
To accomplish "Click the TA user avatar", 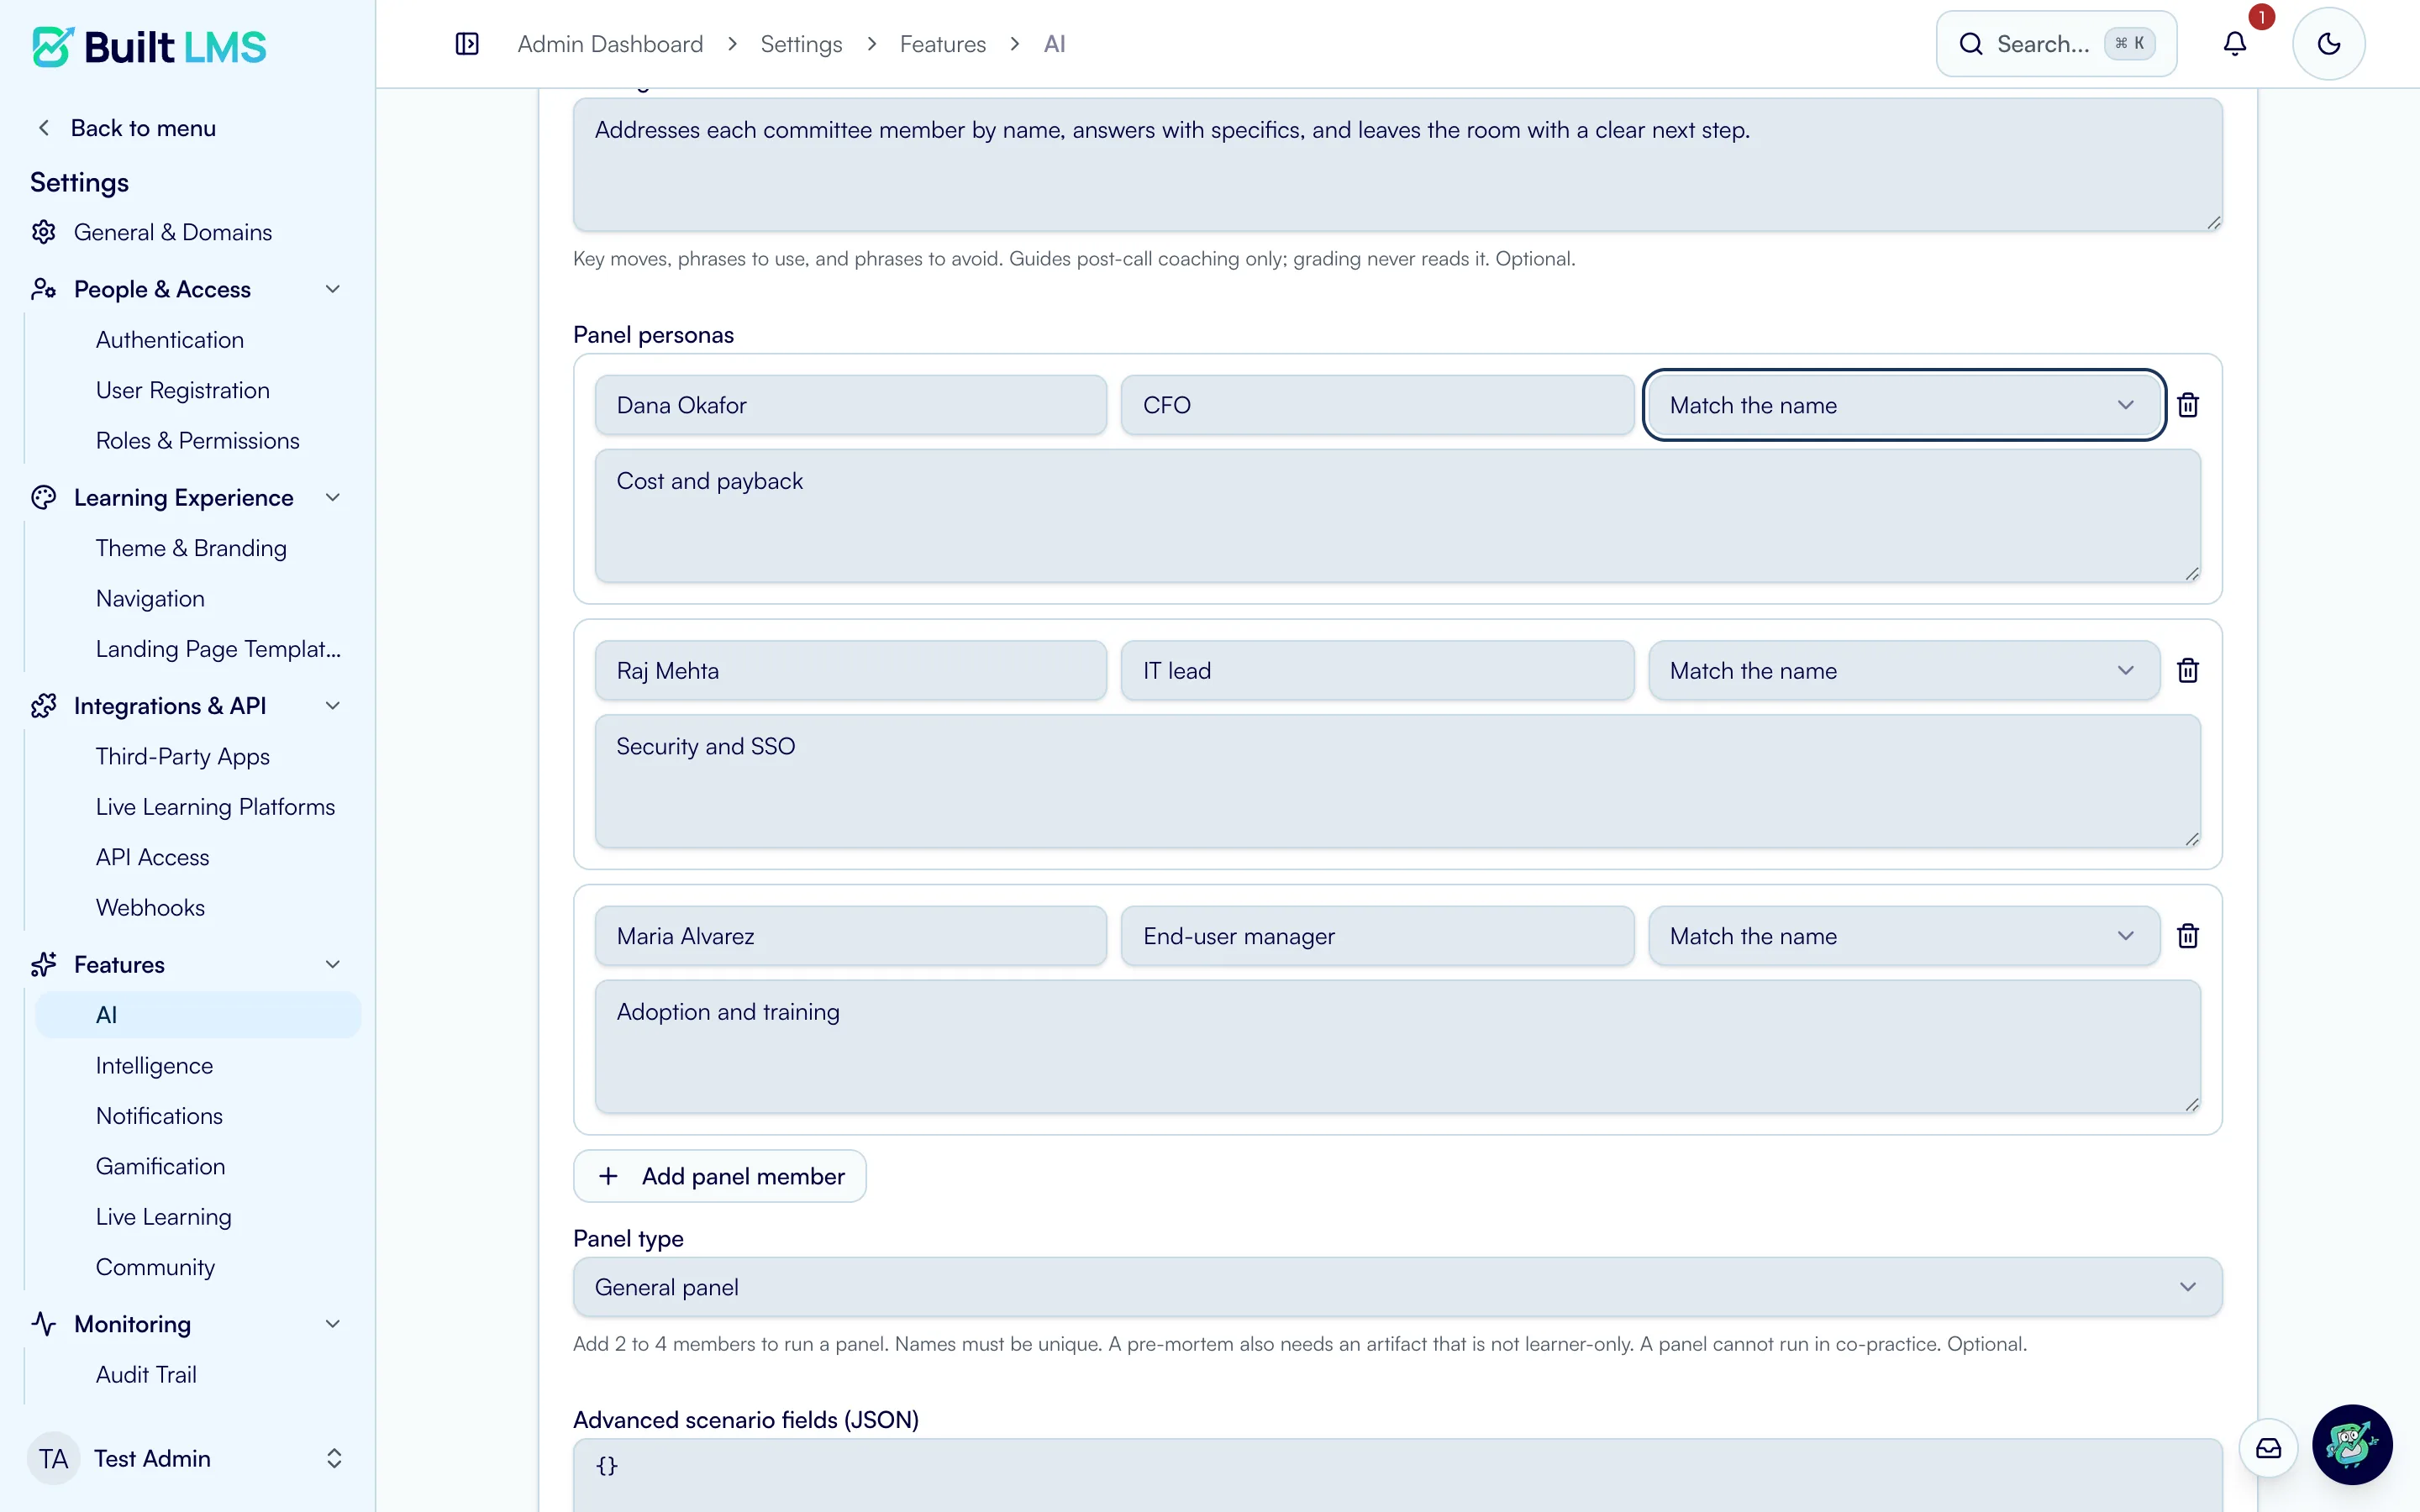I will tap(54, 1458).
